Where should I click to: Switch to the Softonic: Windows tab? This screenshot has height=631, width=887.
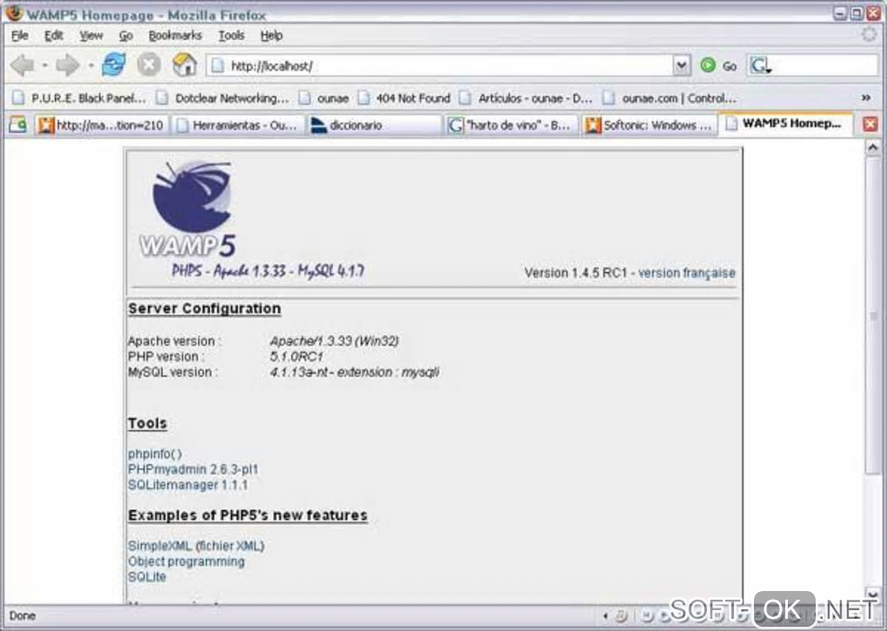coord(649,125)
